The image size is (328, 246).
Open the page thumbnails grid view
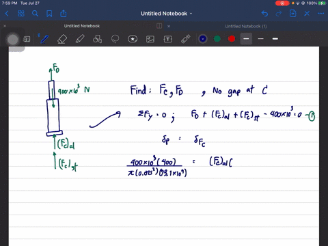pyautogui.click(x=21, y=14)
